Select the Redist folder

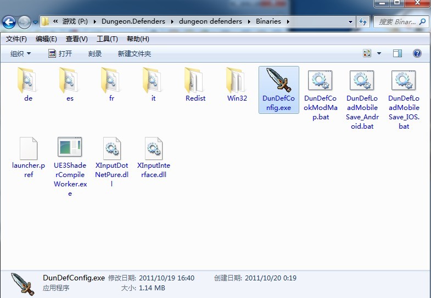coord(195,81)
